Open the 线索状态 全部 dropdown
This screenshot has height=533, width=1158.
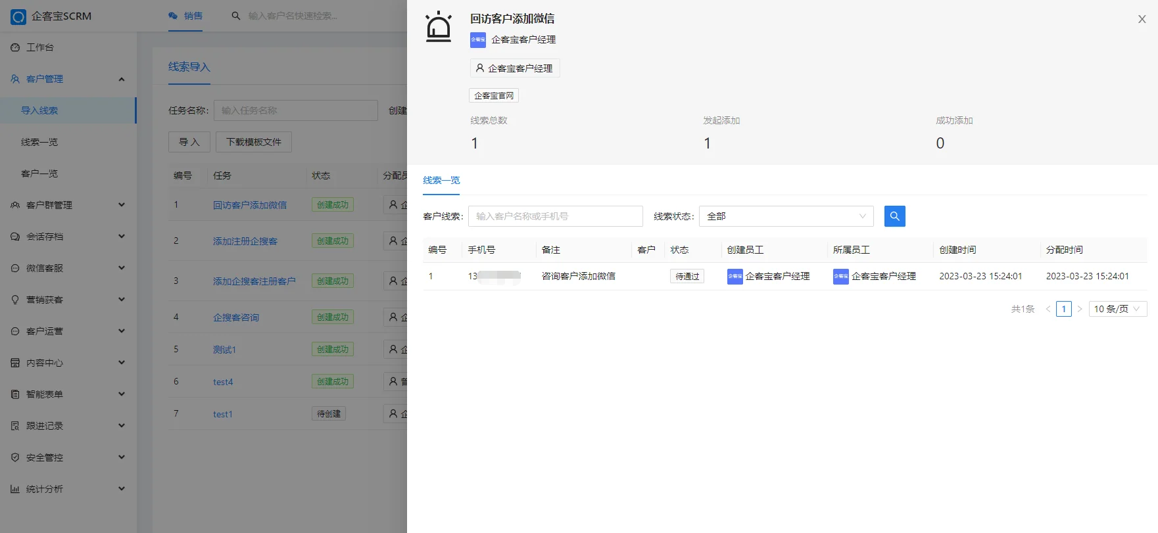pos(786,216)
